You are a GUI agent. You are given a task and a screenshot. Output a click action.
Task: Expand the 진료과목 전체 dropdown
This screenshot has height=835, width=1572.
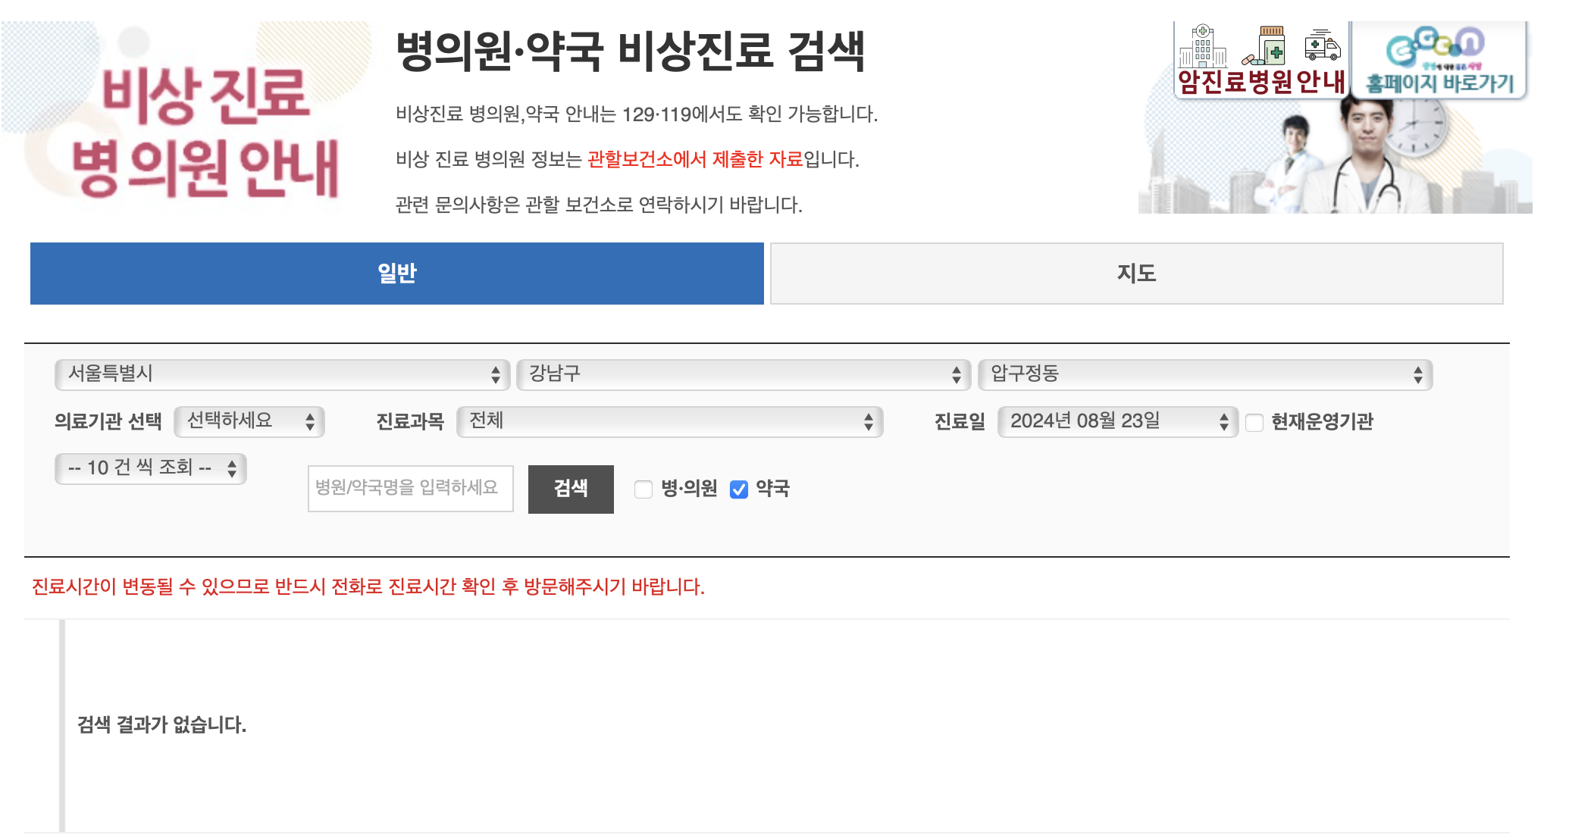click(x=670, y=421)
